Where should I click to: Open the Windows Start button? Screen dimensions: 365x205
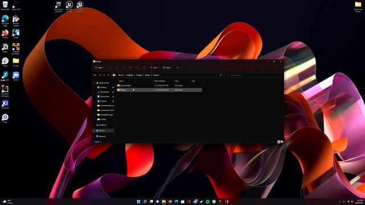pyautogui.click(x=139, y=202)
